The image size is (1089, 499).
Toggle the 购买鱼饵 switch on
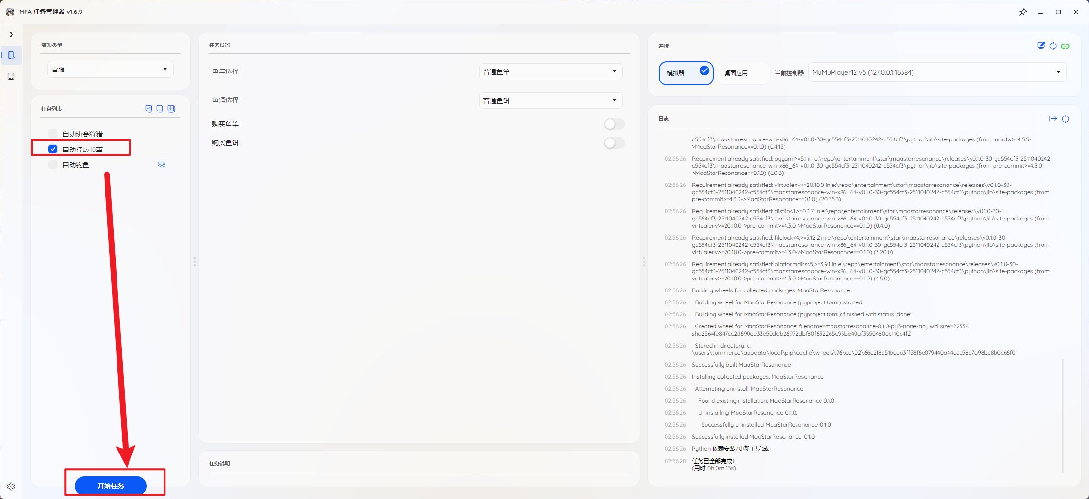[x=614, y=143]
